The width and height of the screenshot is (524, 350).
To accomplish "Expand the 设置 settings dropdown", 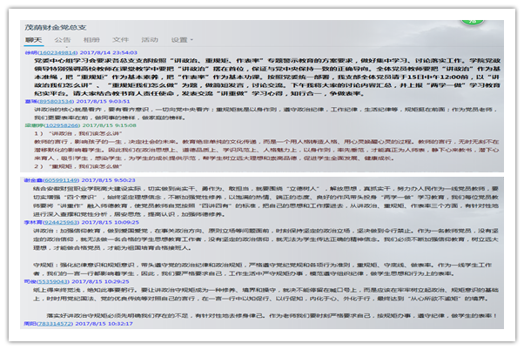I will (182, 40).
